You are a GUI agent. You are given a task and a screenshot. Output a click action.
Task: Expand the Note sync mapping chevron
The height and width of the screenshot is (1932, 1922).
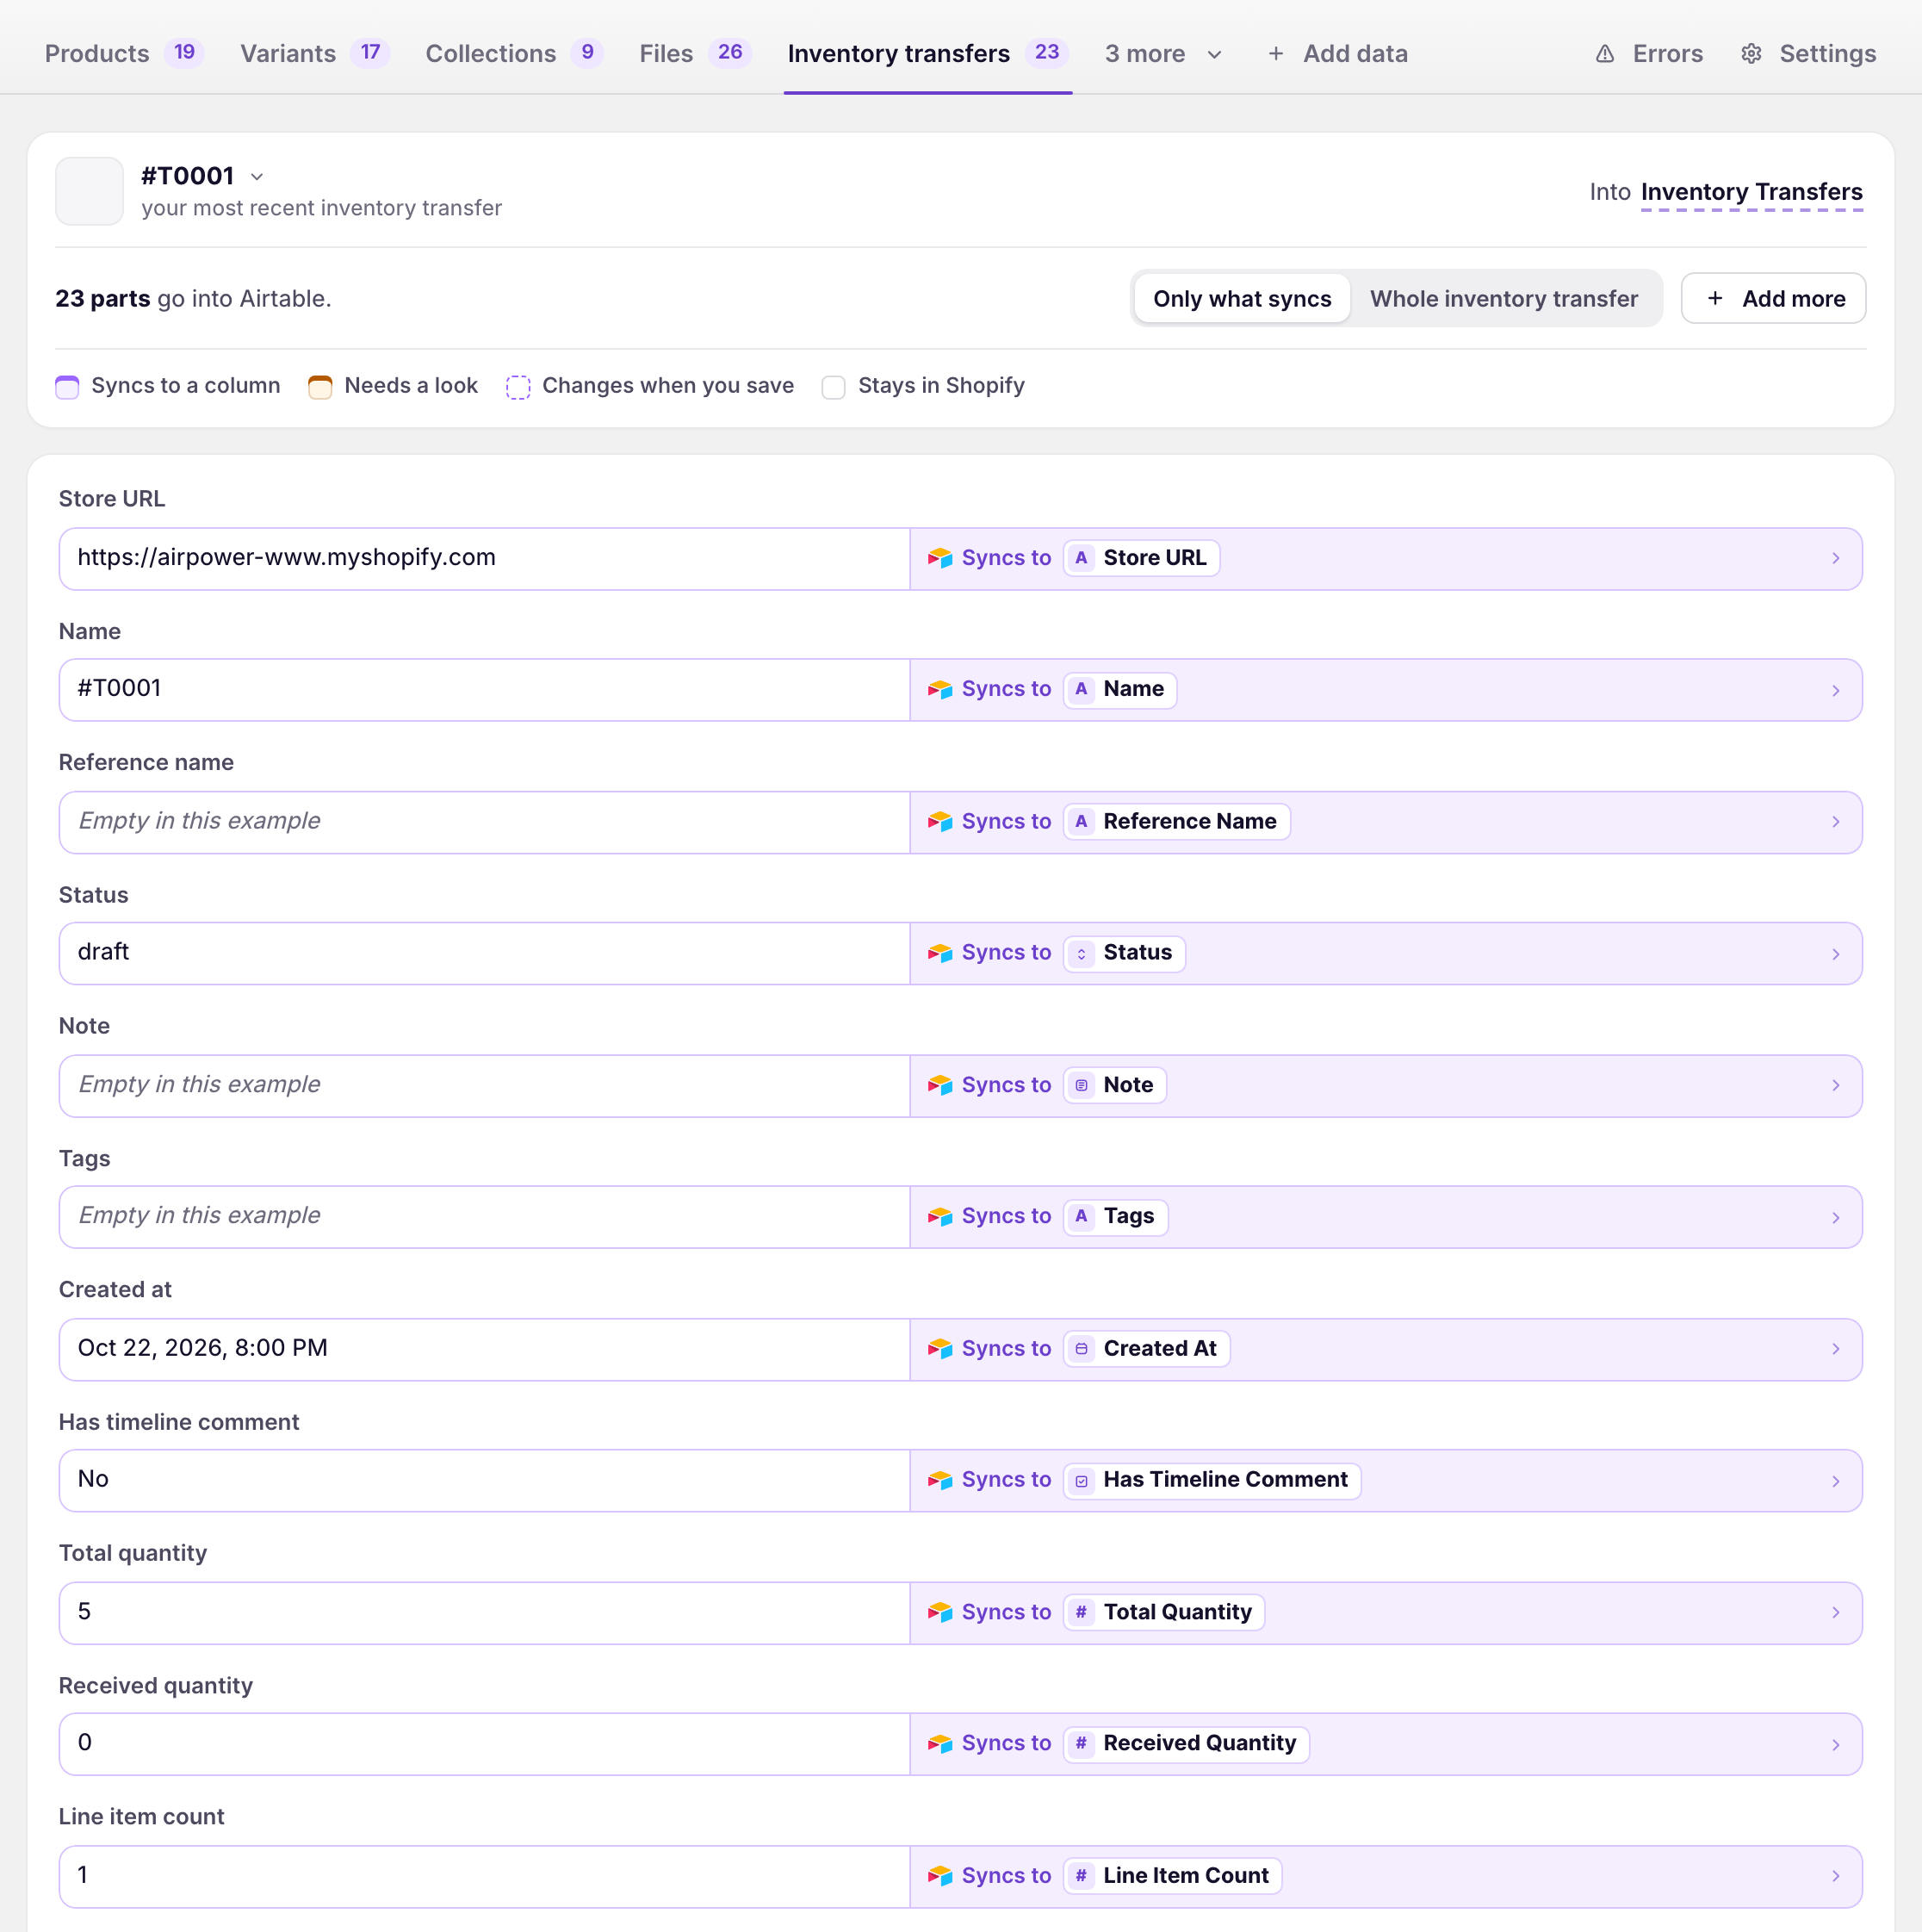point(1835,1085)
